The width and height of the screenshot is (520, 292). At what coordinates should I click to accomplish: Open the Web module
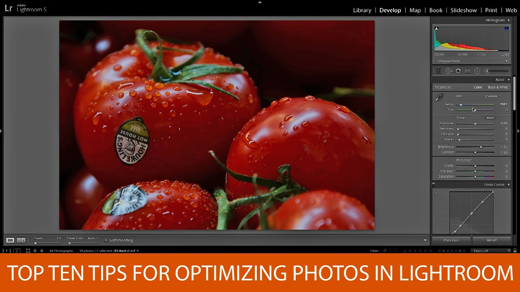511,10
